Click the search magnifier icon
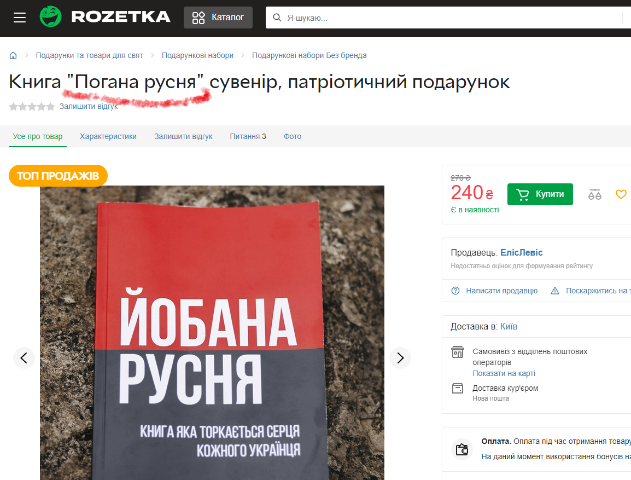Screen dimensions: 631x480 [277, 18]
